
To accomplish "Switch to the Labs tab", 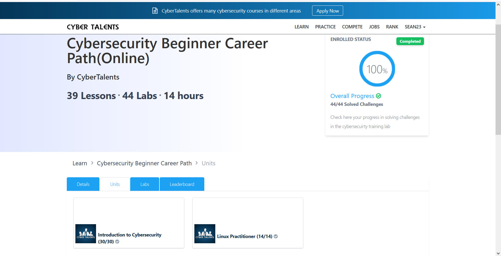I will click(x=145, y=184).
